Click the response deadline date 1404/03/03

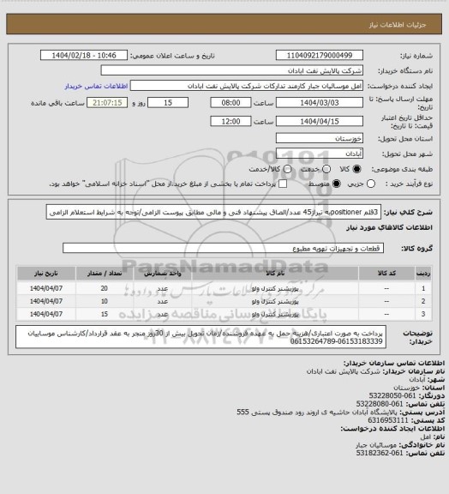point(320,103)
